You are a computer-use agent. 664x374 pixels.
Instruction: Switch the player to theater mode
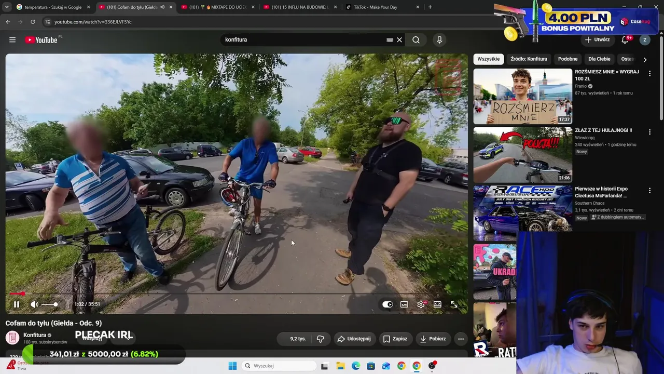coord(437,304)
